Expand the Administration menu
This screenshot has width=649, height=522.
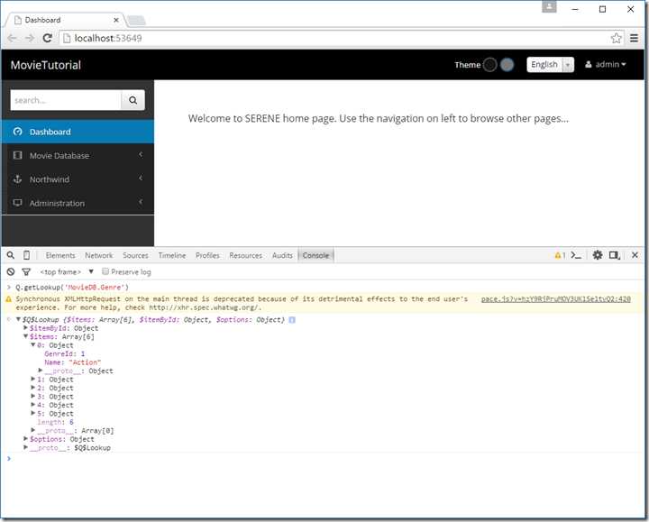[78, 203]
